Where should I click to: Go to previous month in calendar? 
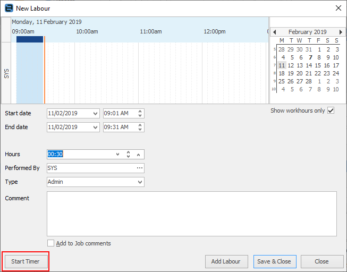pos(274,32)
